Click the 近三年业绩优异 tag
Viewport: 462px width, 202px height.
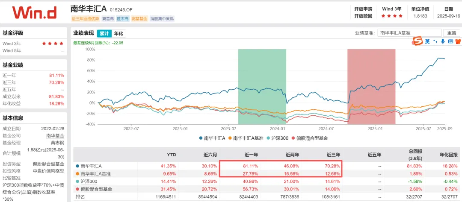(85, 19)
